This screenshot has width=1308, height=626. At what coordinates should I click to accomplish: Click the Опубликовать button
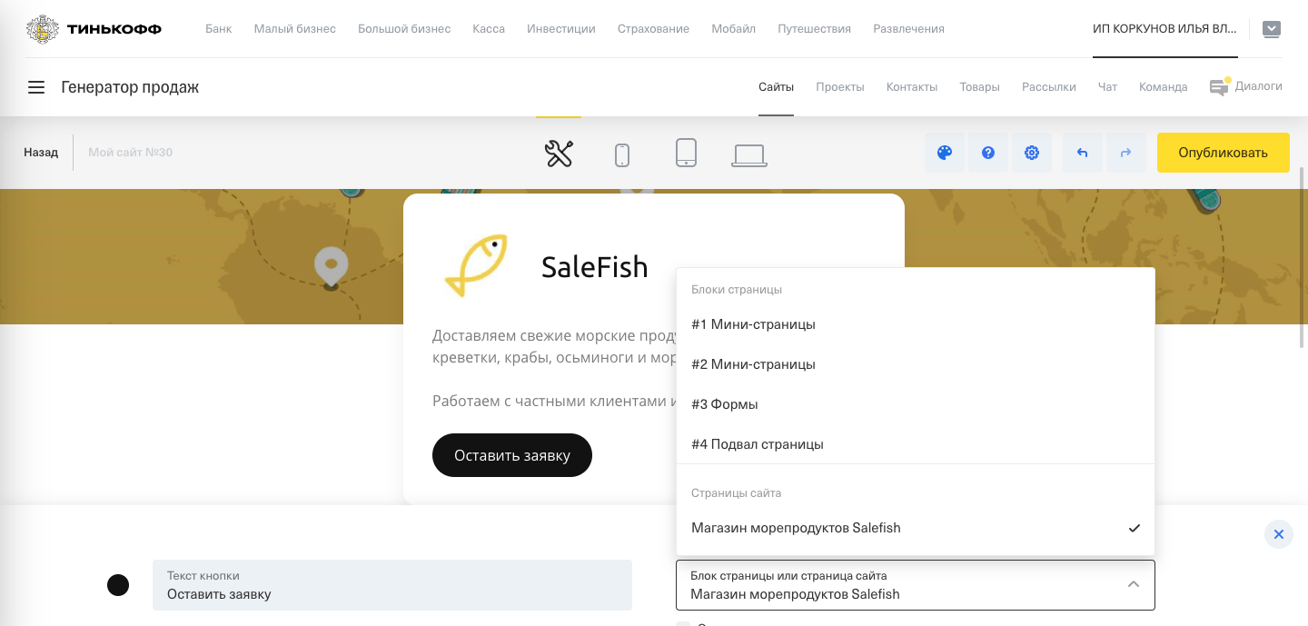1223,153
